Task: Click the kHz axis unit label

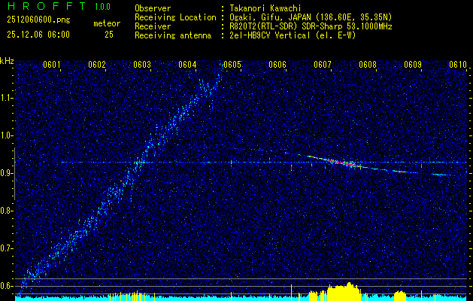Action: pos(7,61)
